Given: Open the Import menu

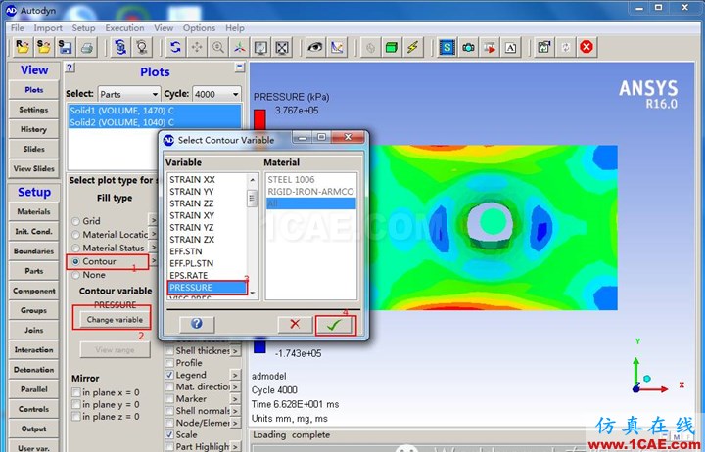Looking at the screenshot, I should [x=48, y=27].
